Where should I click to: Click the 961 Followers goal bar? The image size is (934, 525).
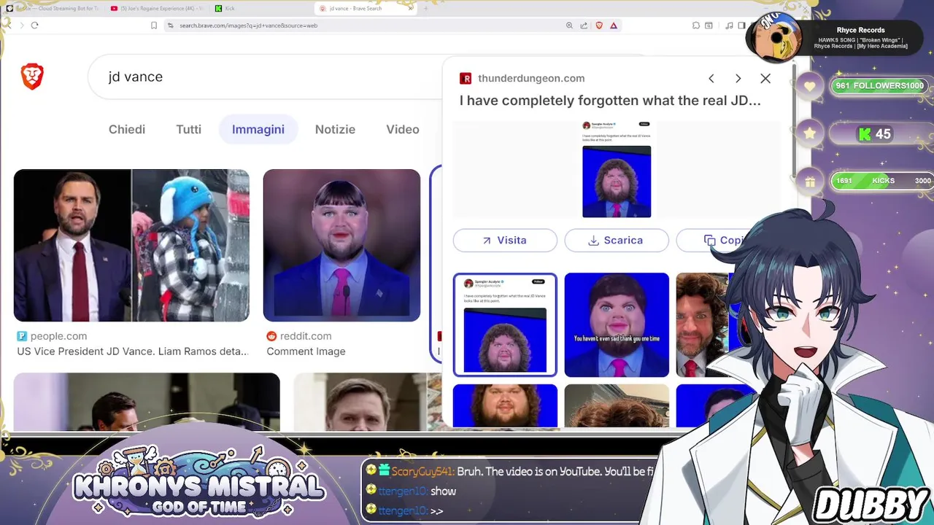880,86
